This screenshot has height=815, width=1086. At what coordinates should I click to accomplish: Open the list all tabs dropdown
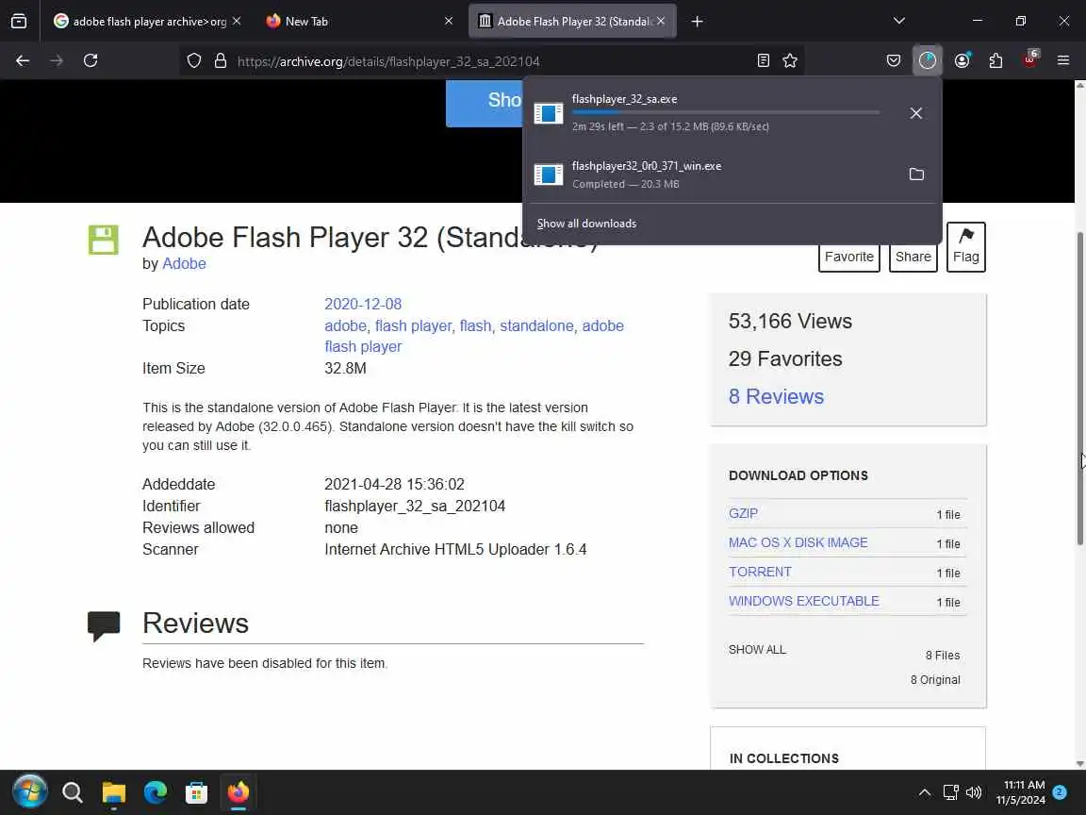(899, 21)
